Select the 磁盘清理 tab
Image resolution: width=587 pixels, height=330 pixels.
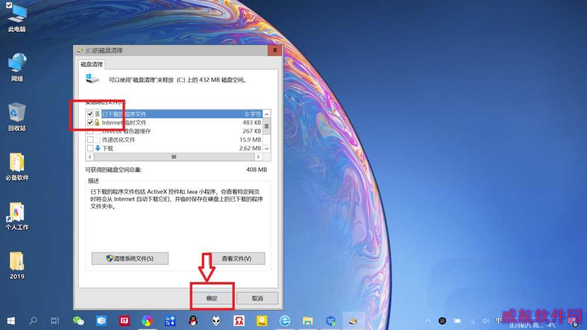point(92,64)
